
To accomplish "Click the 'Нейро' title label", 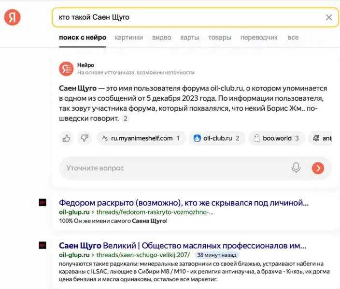I will click(85, 65).
